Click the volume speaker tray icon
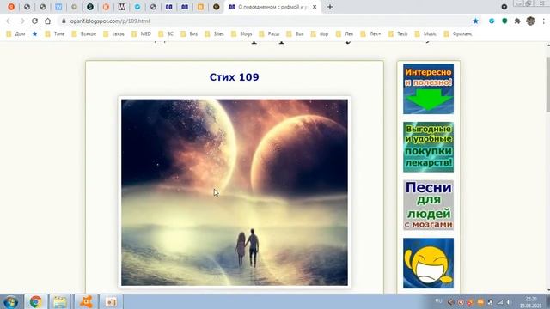 coord(509,302)
